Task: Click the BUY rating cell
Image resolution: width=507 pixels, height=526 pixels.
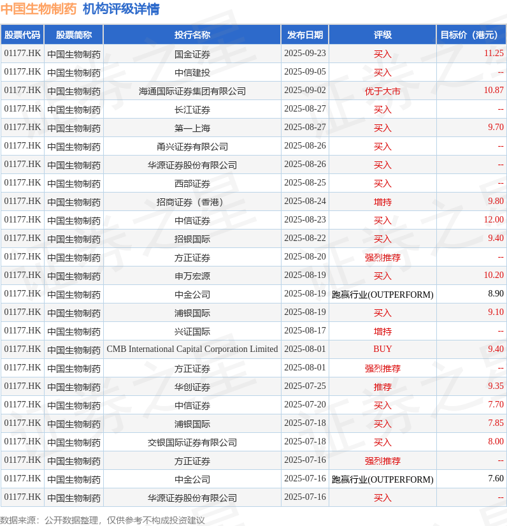Action: click(382, 349)
